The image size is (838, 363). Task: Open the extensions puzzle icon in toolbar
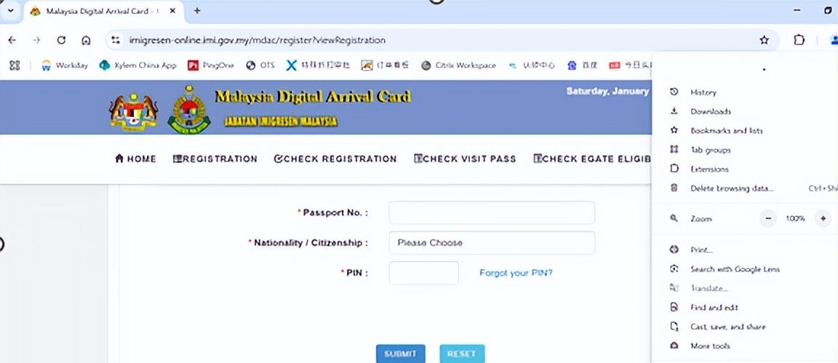click(799, 40)
